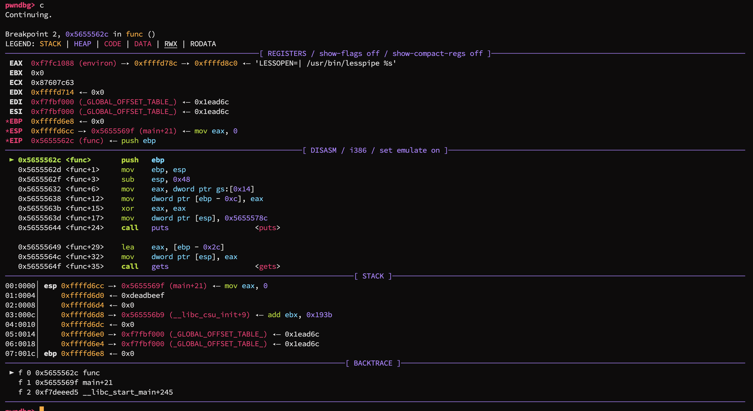
Task: Click the EBP register address 0xffffd6e8
Action: 52,121
